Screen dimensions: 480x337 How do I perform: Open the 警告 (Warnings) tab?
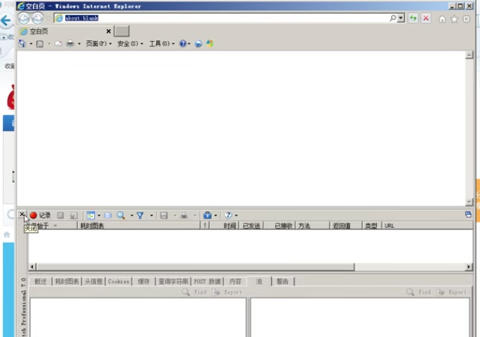283,282
